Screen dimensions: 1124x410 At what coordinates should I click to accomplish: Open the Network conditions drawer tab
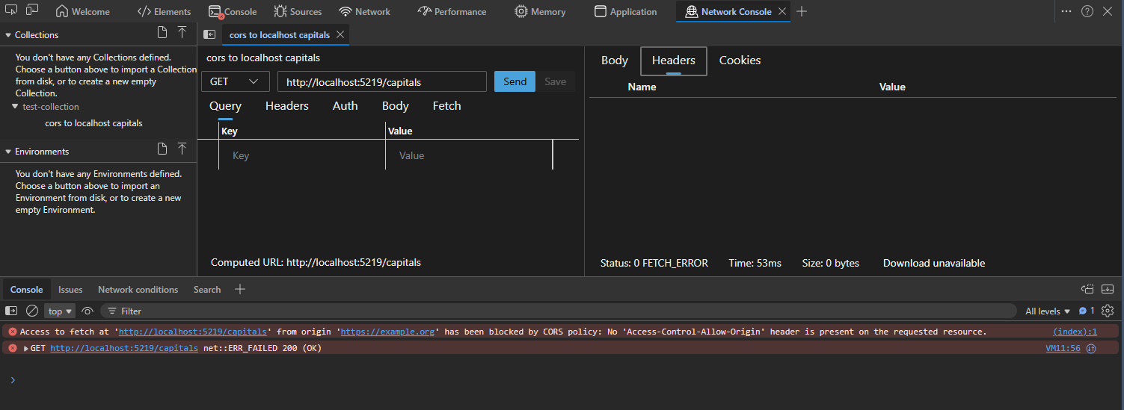tap(138, 290)
